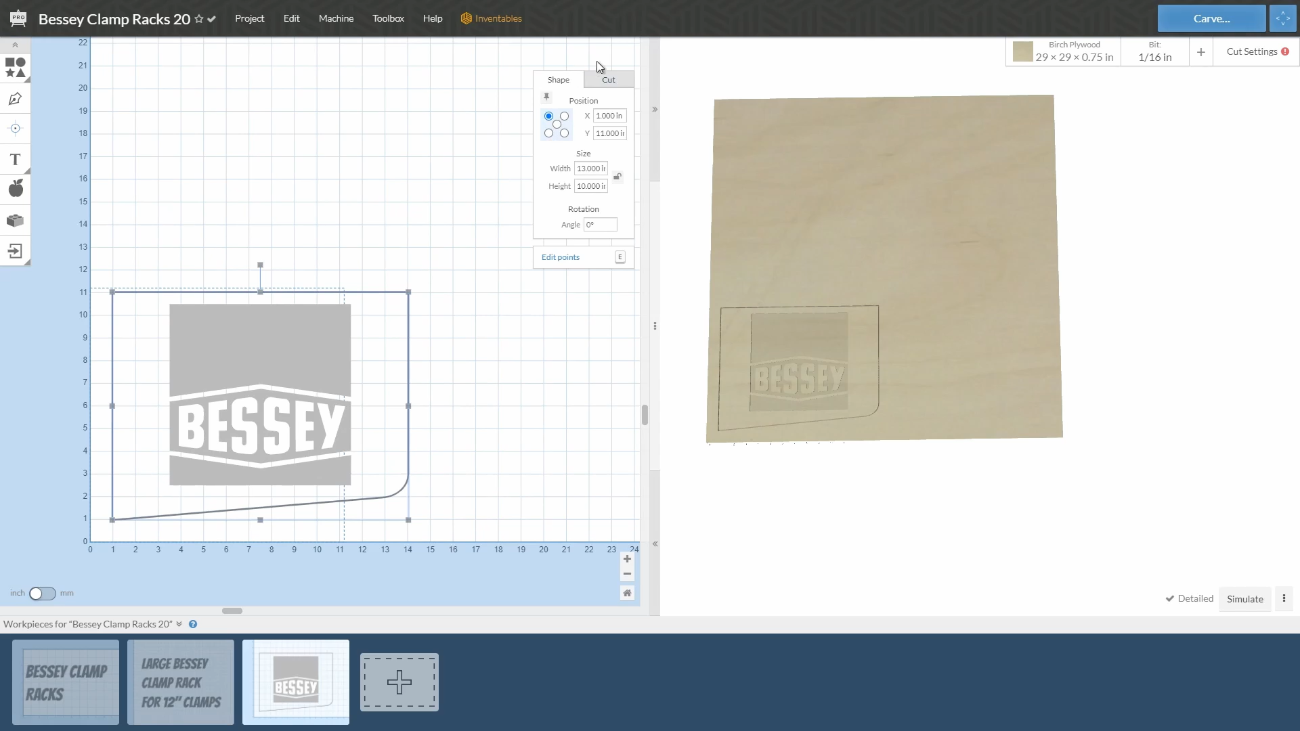1300x731 pixels.
Task: Select top-left anchor radio button
Action: pyautogui.click(x=548, y=116)
